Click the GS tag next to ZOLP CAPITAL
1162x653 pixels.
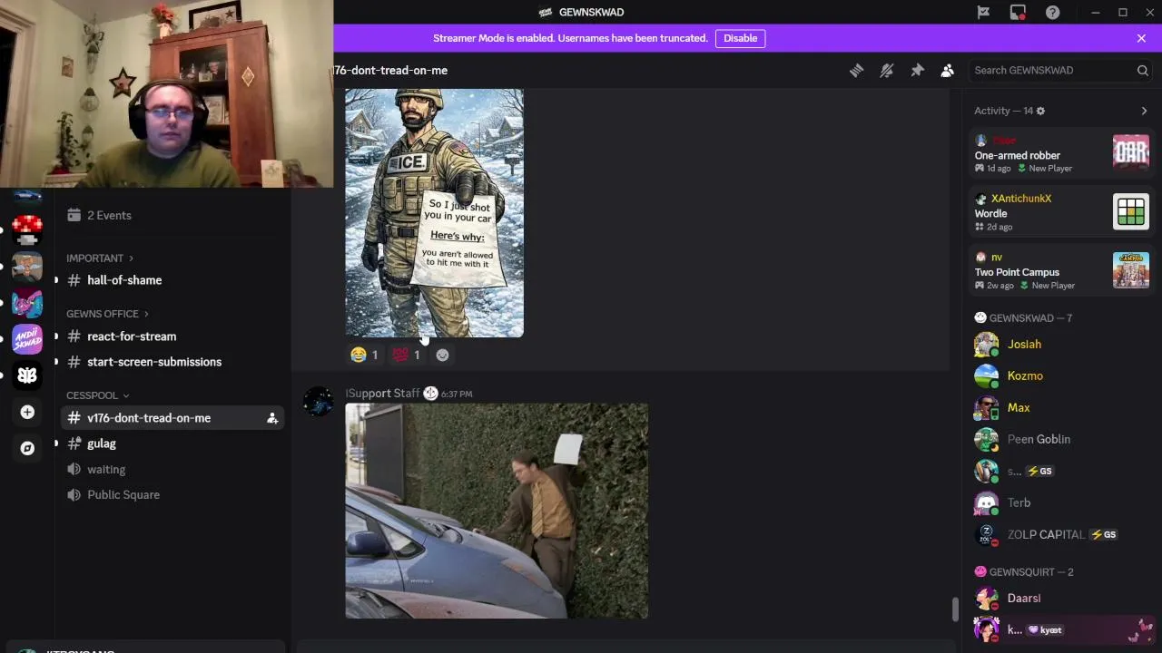pyautogui.click(x=1103, y=534)
